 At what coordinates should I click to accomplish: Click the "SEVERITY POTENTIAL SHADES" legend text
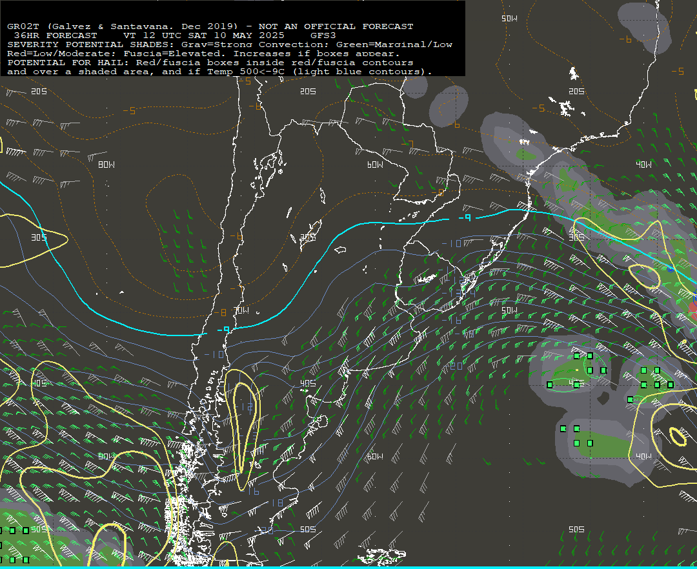click(92, 45)
